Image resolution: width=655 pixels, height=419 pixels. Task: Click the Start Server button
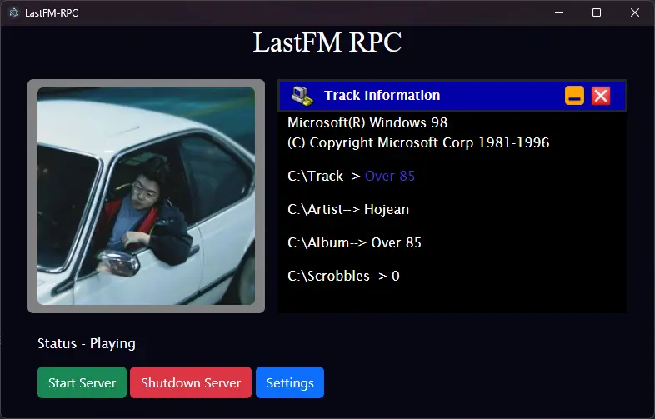tap(82, 382)
